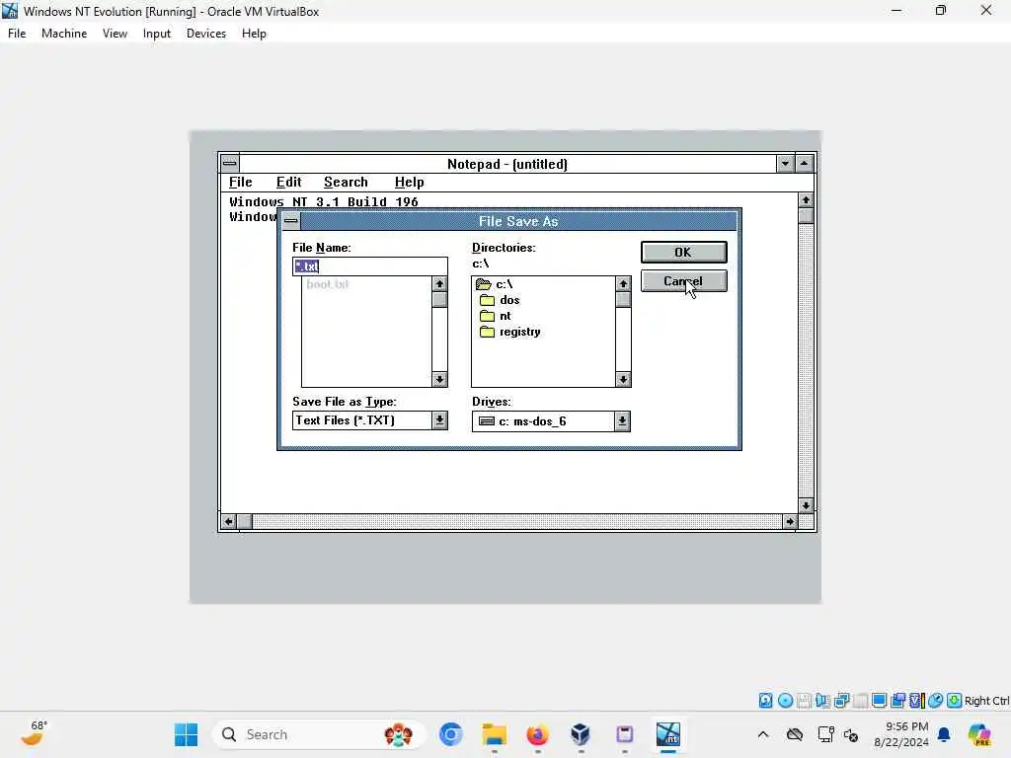Select the c:\ folder in Directories list
This screenshot has width=1011, height=758.
coord(495,284)
